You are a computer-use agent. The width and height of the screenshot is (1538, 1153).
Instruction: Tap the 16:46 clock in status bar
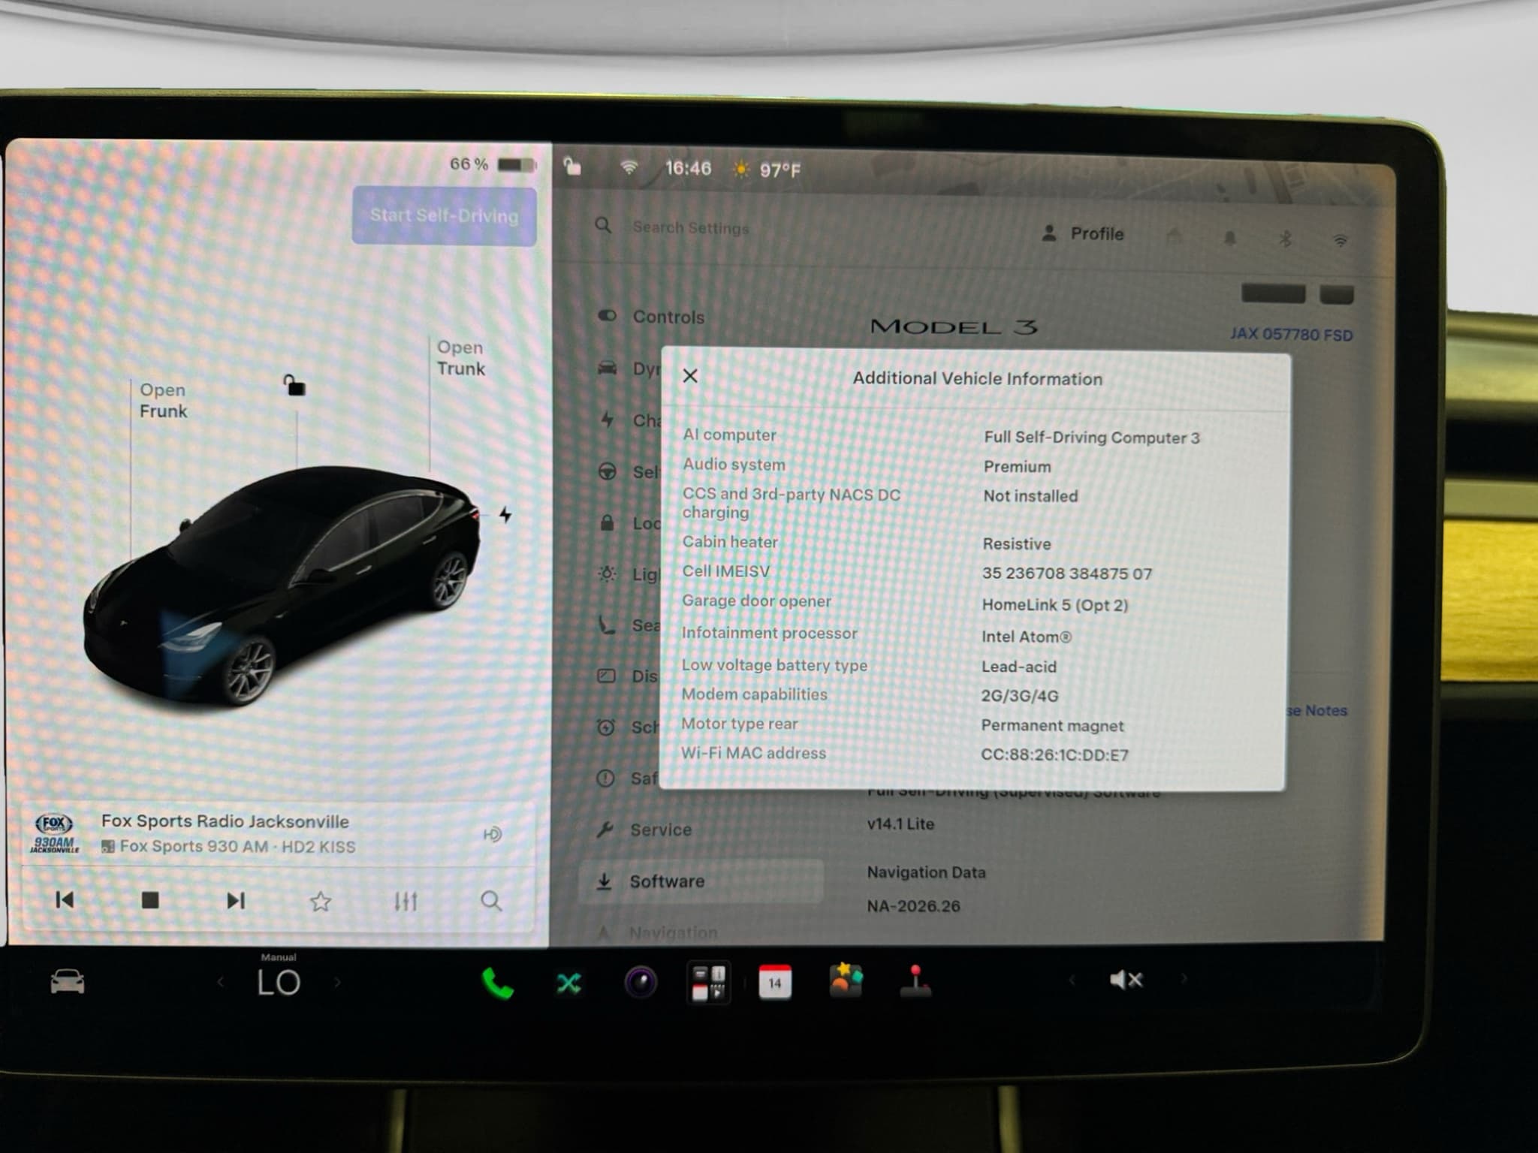point(688,168)
